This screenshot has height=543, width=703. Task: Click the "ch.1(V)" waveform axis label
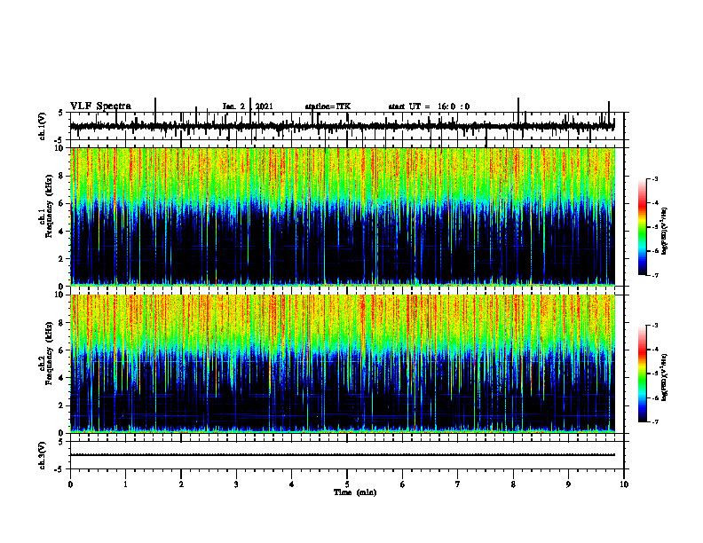(43, 126)
